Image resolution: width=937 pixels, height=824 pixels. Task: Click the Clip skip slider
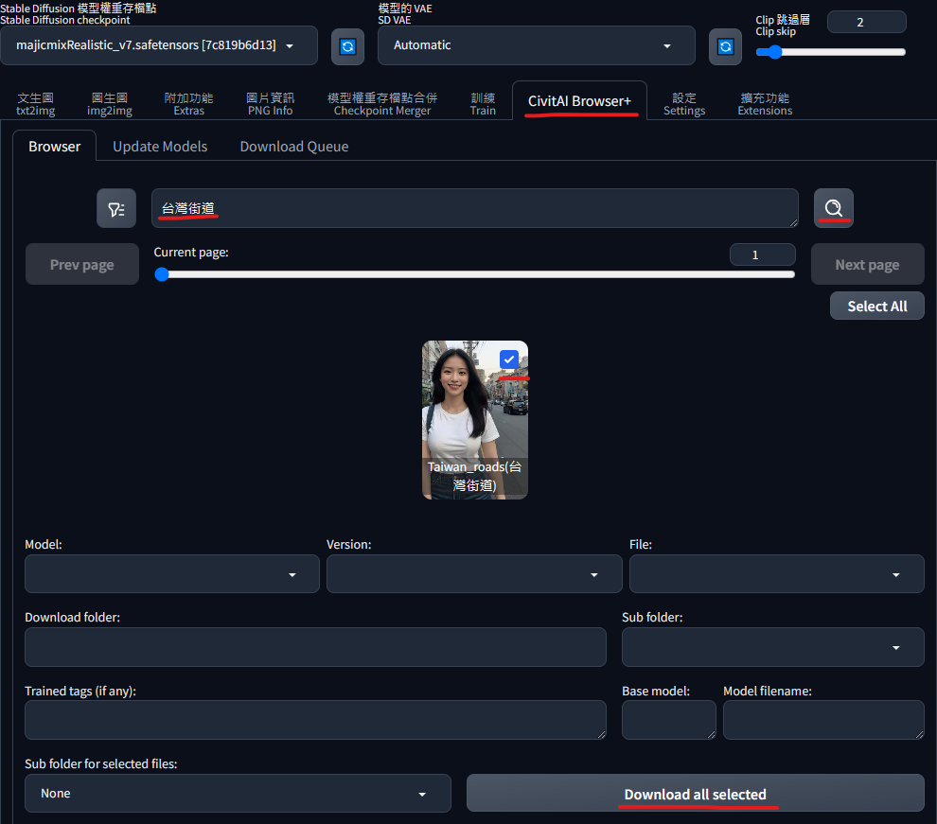[831, 52]
